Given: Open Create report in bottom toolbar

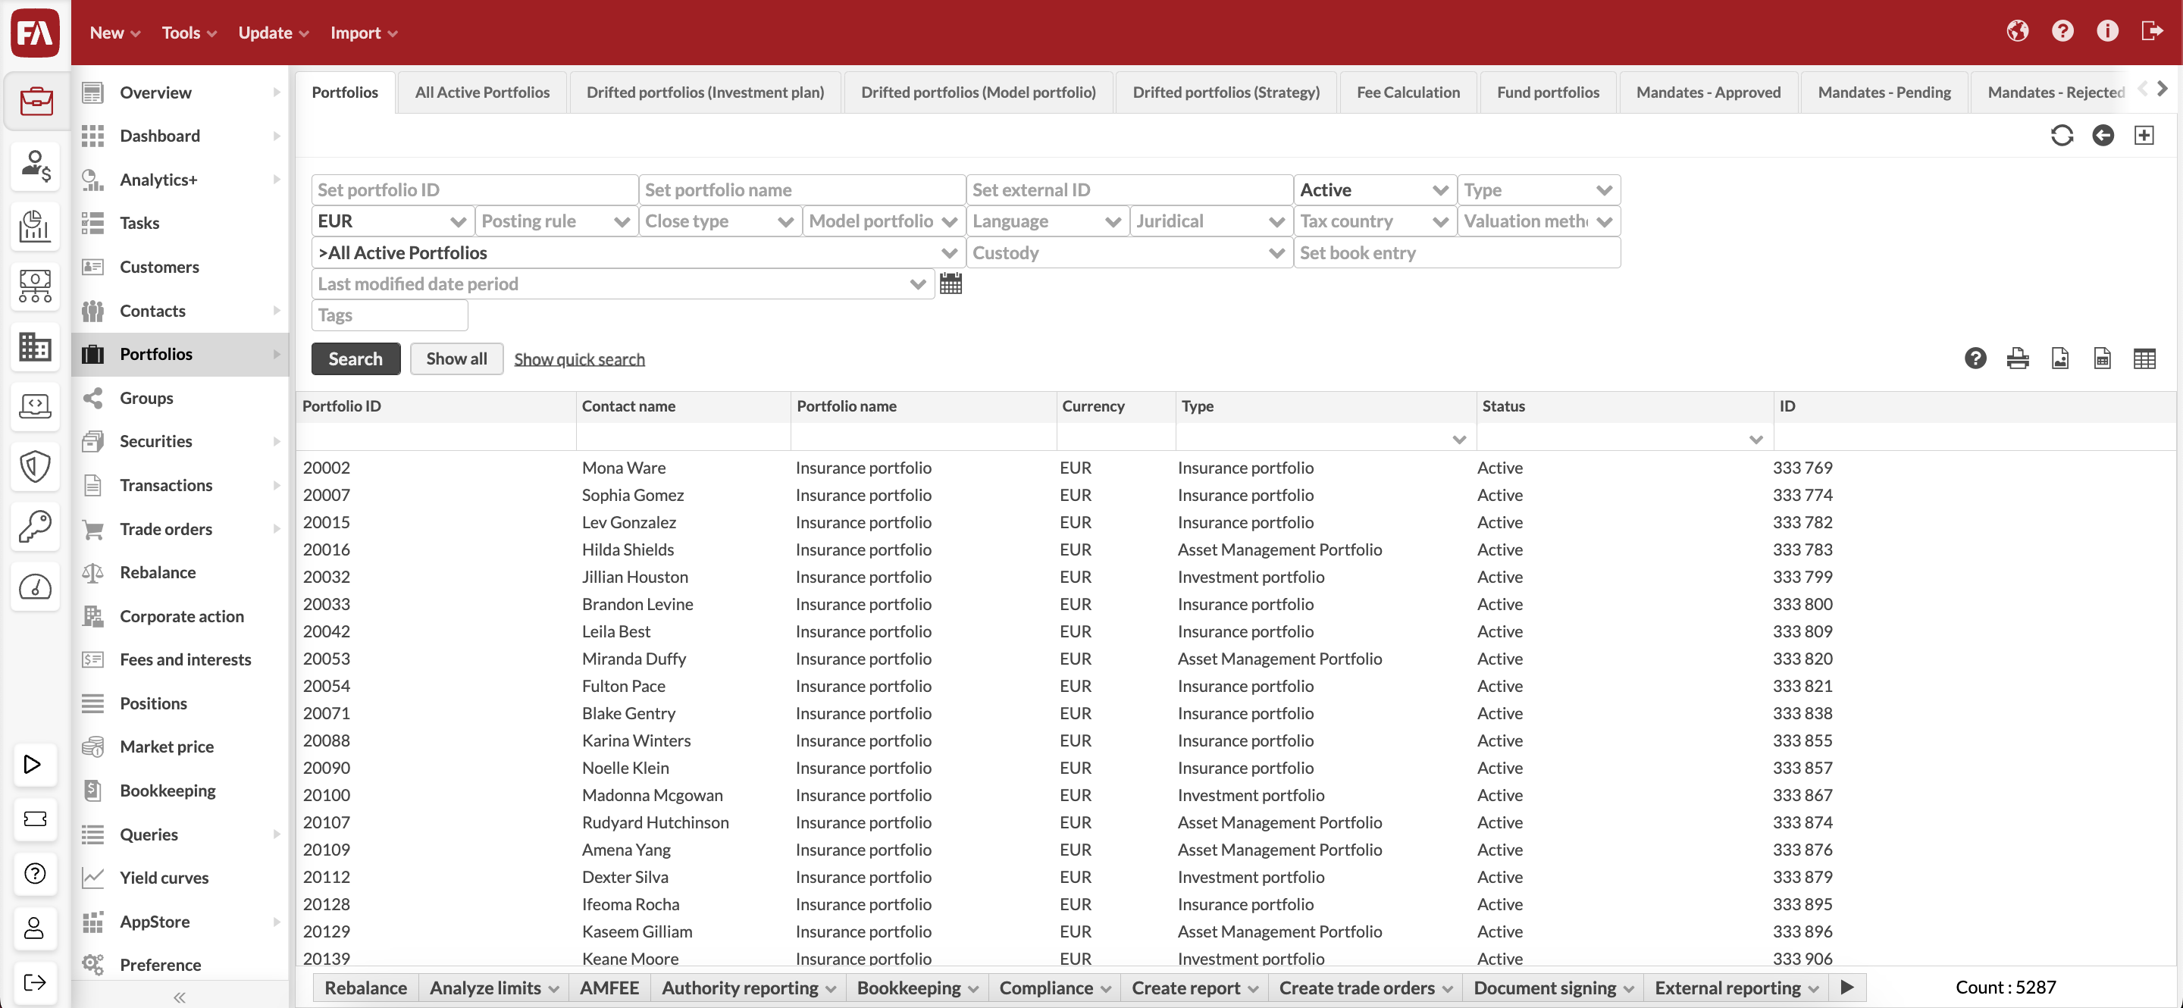Looking at the screenshot, I should click(x=1194, y=988).
